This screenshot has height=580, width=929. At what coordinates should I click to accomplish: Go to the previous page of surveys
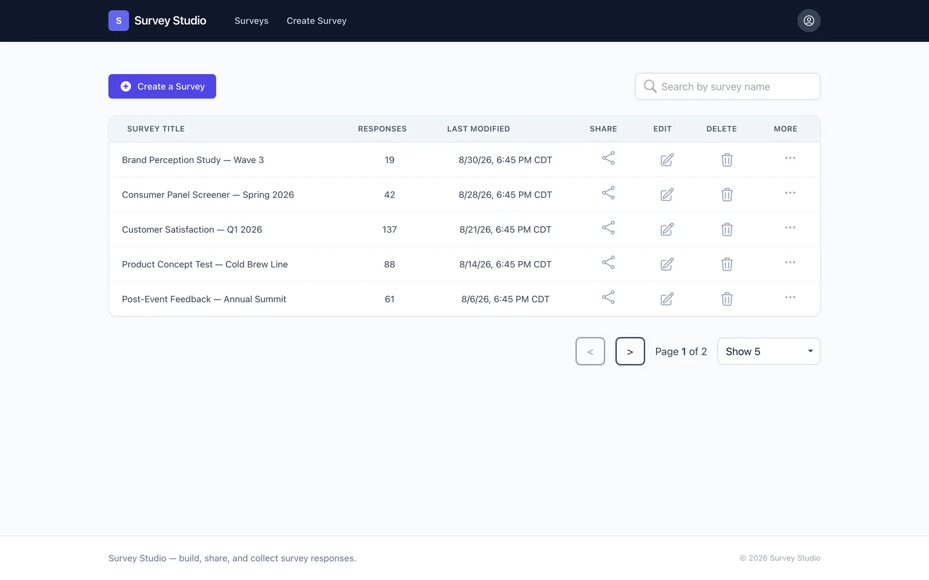click(590, 351)
